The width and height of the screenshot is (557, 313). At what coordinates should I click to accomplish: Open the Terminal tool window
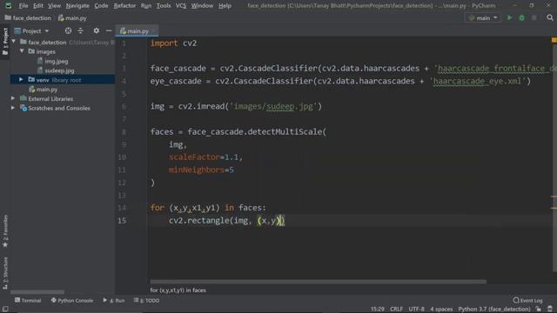28,300
